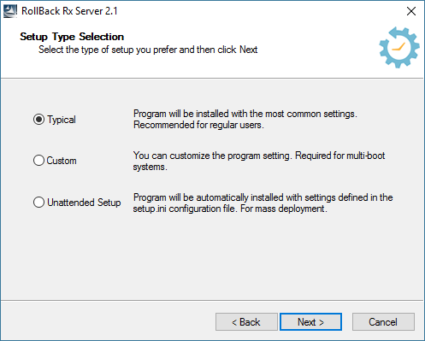425x341 pixels.
Task: Go back with the < Back button
Action: [246, 322]
